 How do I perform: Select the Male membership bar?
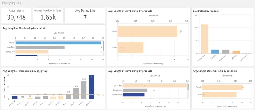(x=219, y=95)
